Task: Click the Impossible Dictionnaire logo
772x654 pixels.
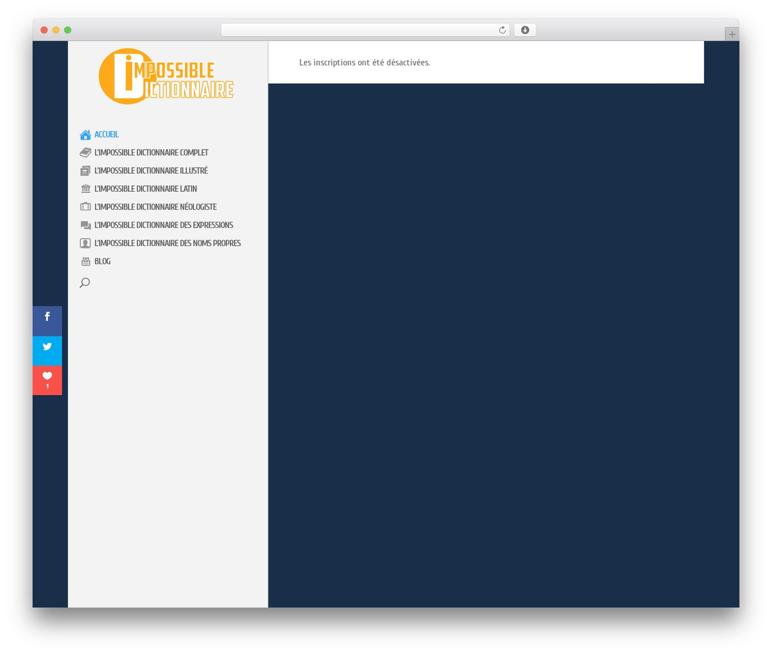Action: click(x=166, y=76)
